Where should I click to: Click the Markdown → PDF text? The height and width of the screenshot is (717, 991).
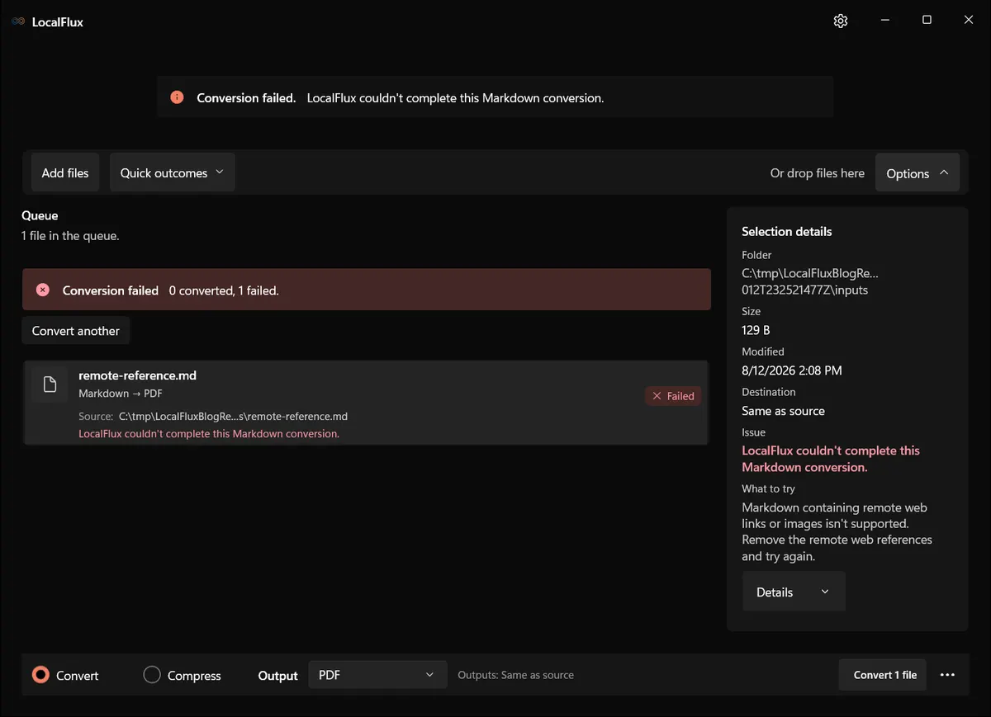121,394
